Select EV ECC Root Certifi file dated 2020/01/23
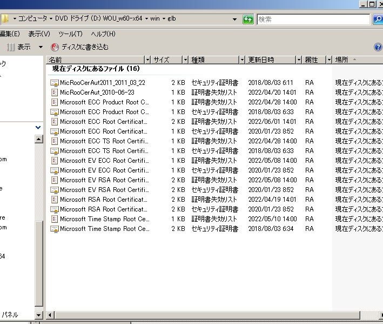The image size is (383, 324). (104, 170)
